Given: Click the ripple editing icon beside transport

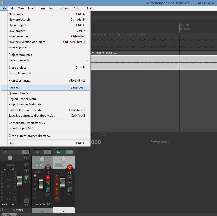Looking at the screenshot, I should (104, 134).
